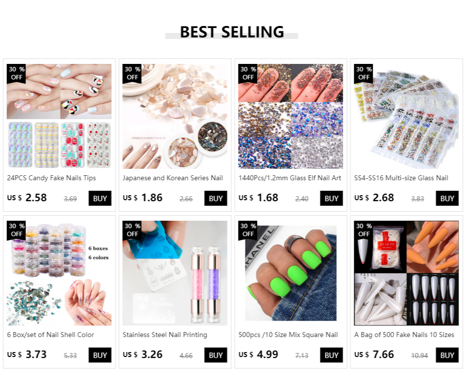Click BUY for SS4-SS16 Multi-size Glass Nail
The height and width of the screenshot is (374, 465).
tap(447, 198)
